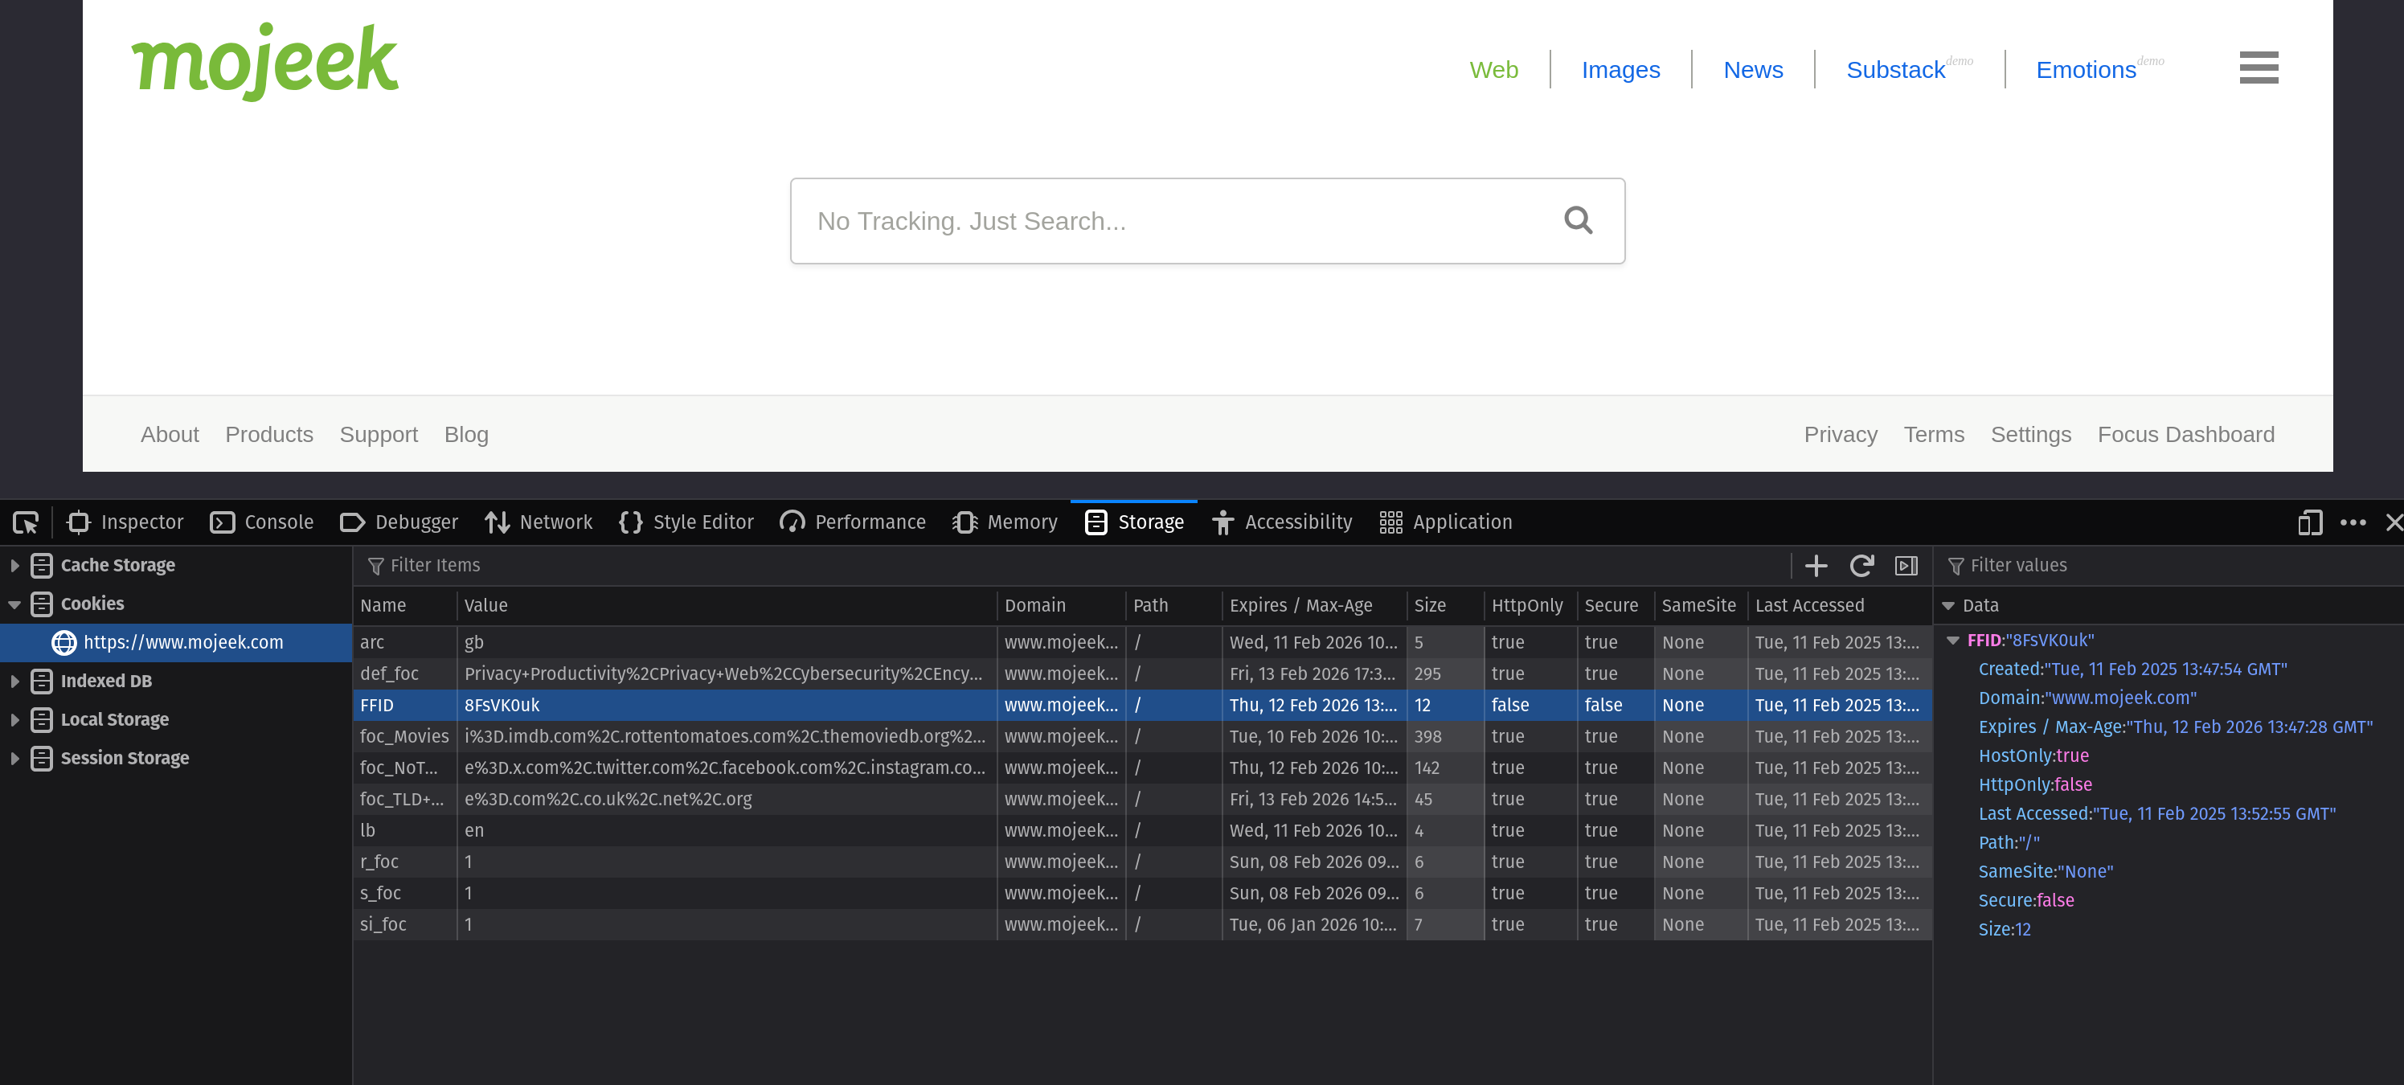Image resolution: width=2404 pixels, height=1085 pixels.
Task: Select the foc_Movies cookie row
Action: coord(1142,737)
